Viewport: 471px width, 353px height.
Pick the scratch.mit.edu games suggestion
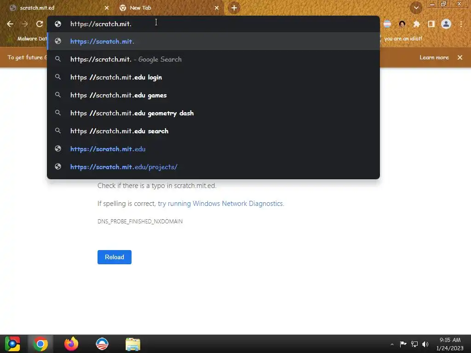(213, 95)
